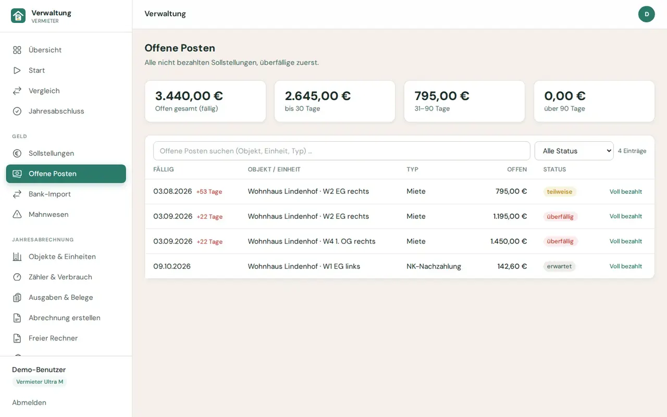Select the 31–90 Tage summary card
Image resolution: width=667 pixels, height=417 pixels.
tap(465, 101)
